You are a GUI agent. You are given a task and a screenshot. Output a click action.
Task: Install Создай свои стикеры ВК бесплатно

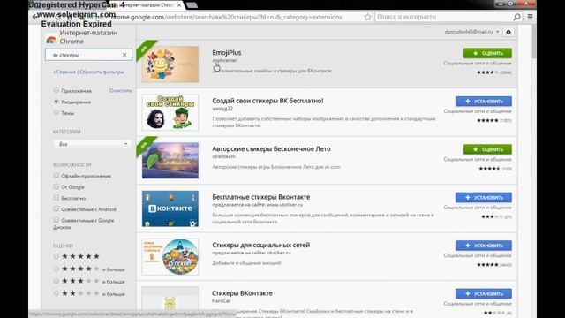484,102
